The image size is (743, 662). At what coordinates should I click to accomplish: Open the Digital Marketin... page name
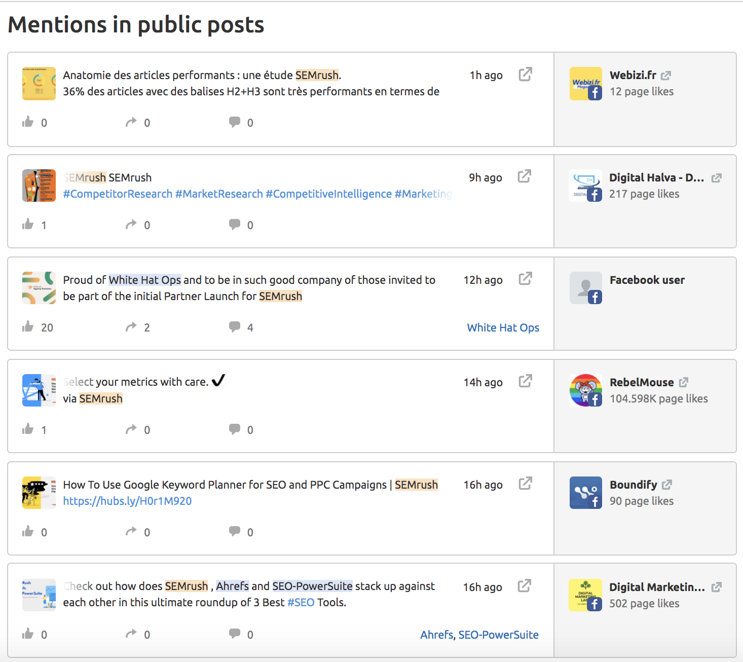tap(657, 587)
